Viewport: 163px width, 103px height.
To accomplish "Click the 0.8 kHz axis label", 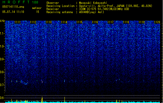I will [x=2, y=72].
